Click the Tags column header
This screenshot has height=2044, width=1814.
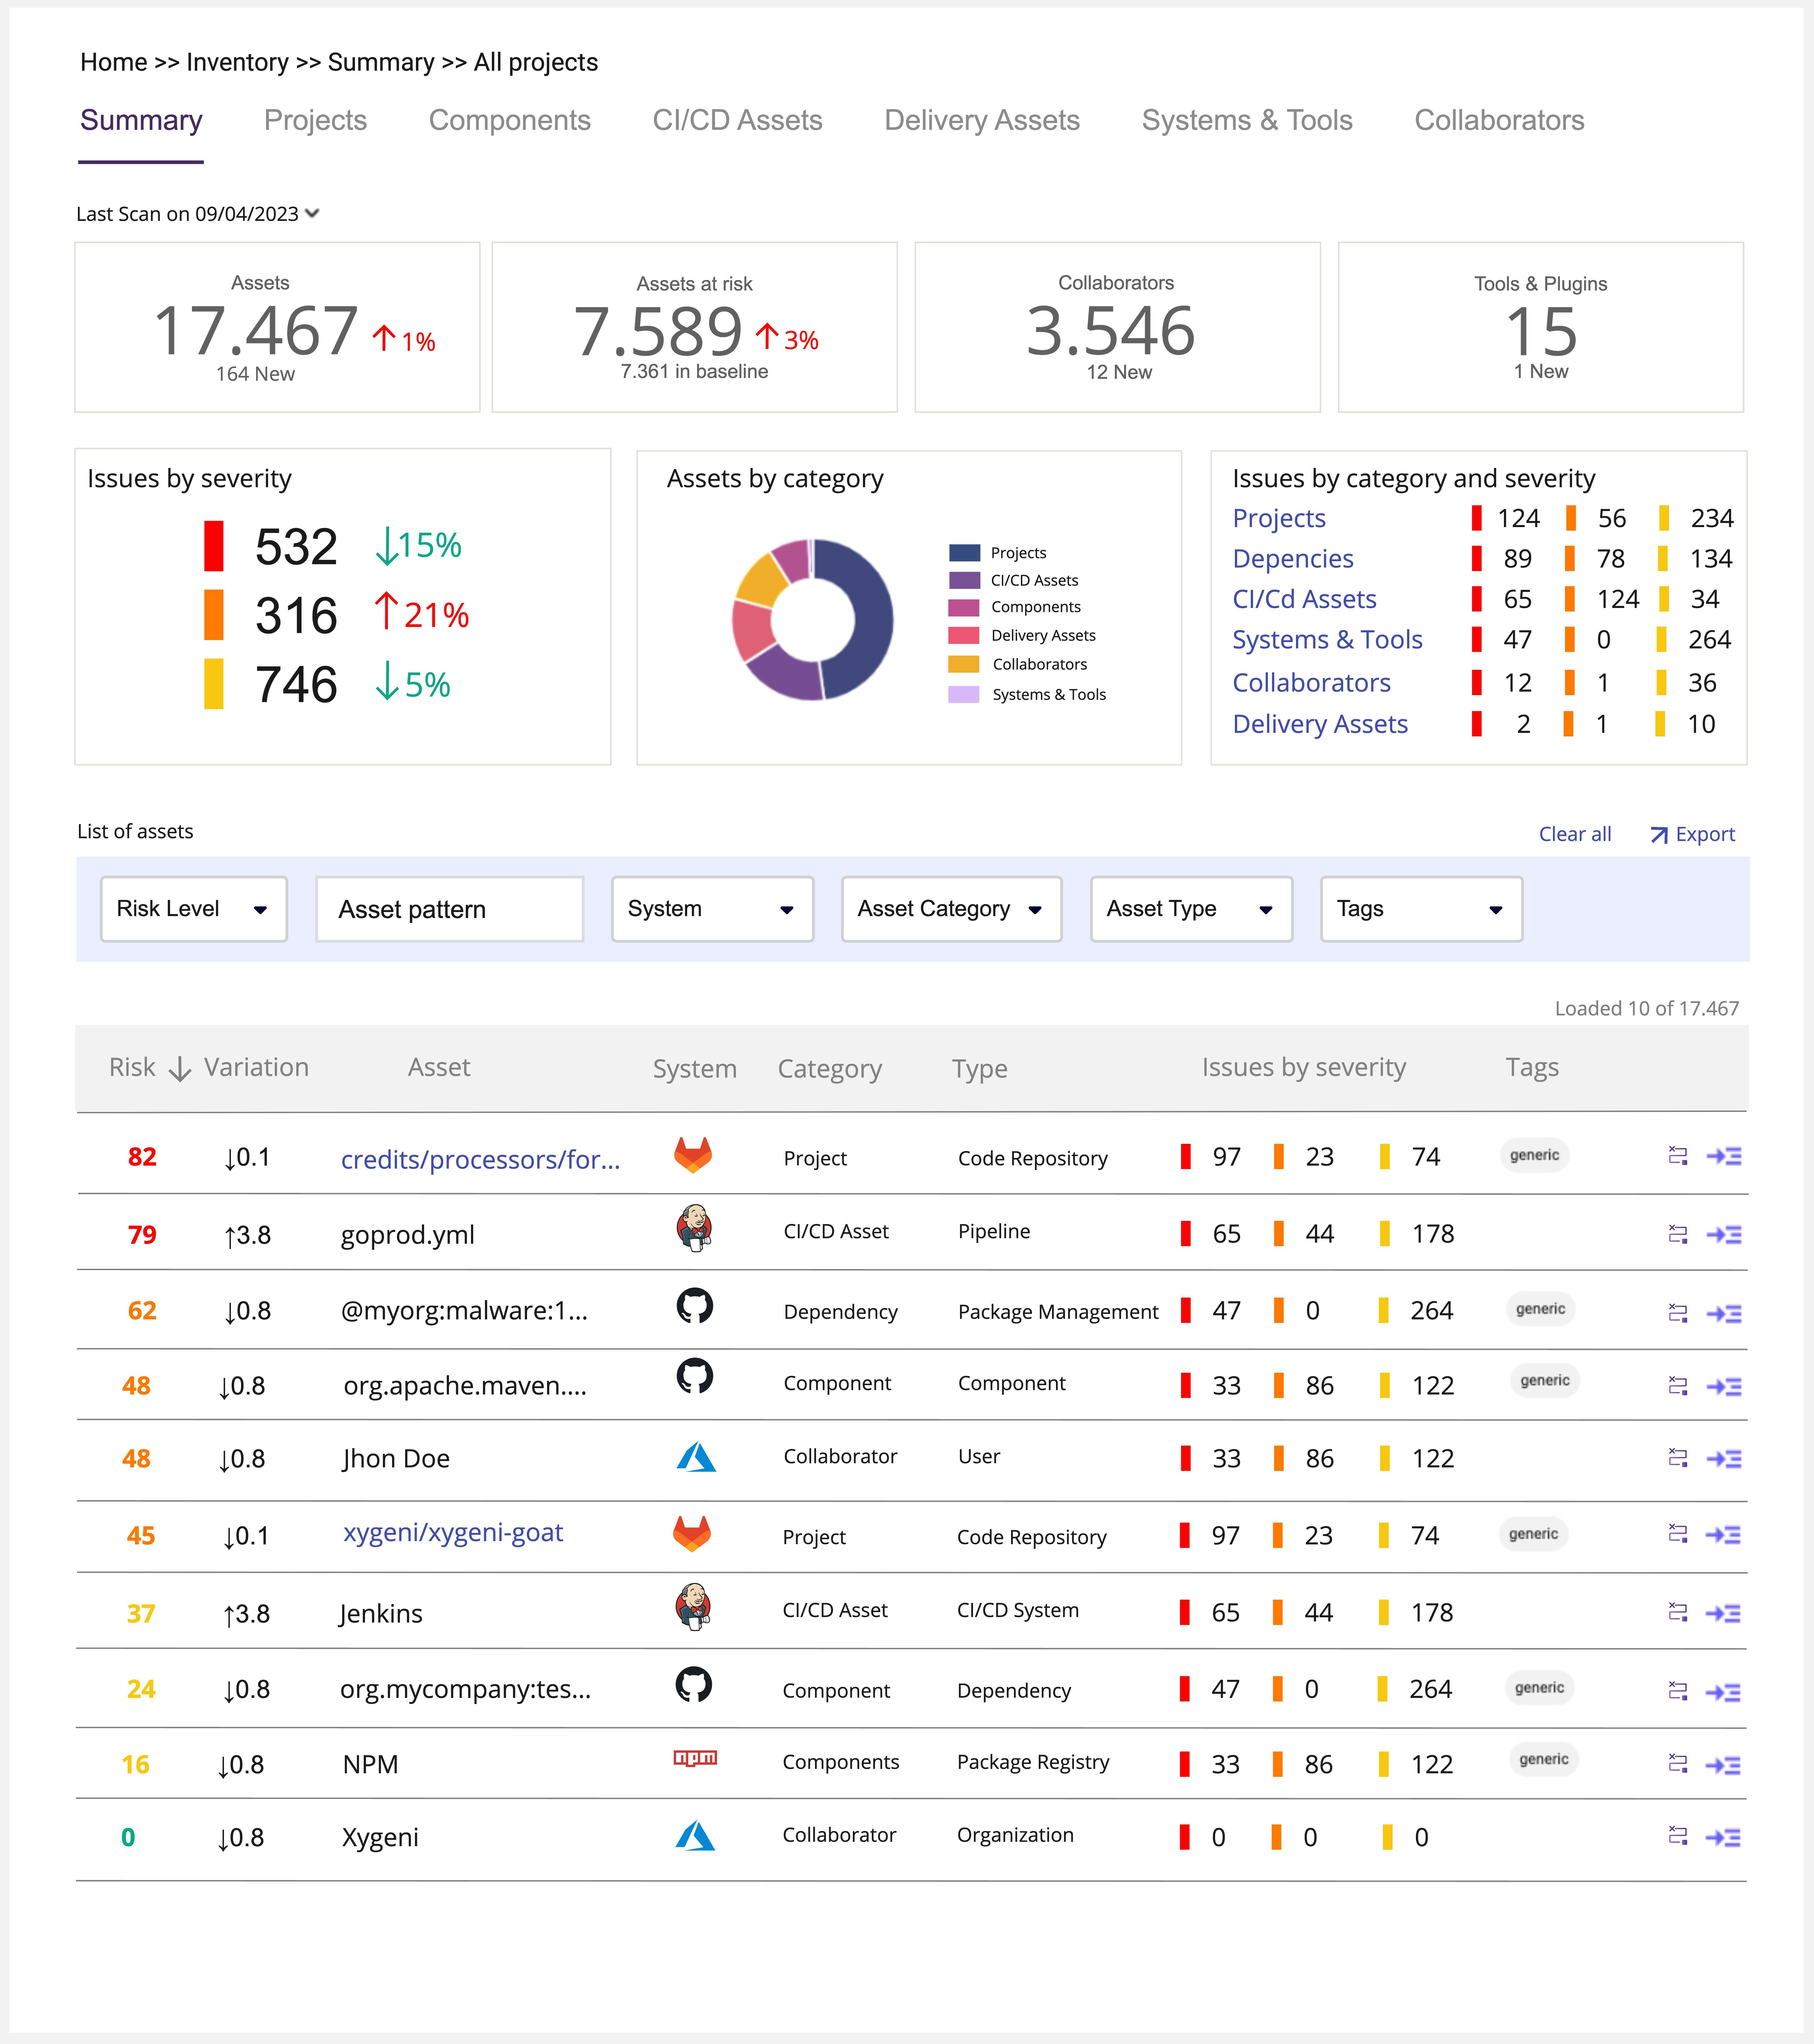[1532, 1068]
